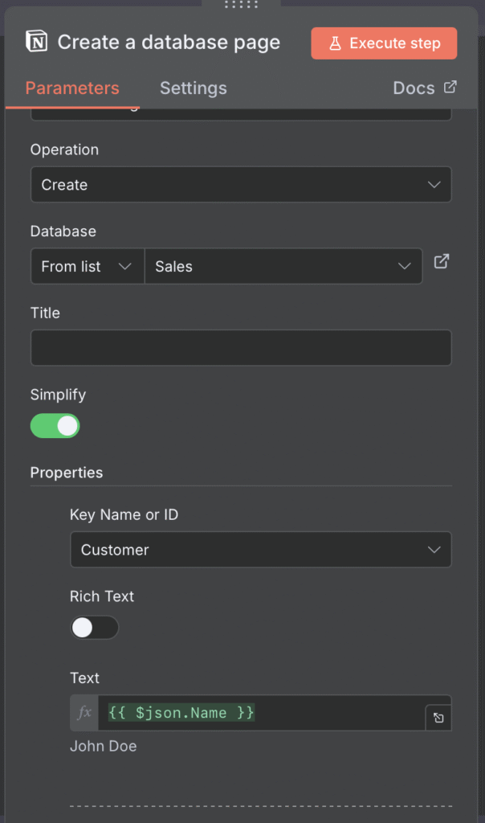Expand the Customer key name dropdown

point(260,551)
